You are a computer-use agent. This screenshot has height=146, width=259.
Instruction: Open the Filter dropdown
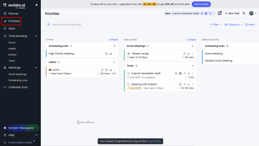215,25
